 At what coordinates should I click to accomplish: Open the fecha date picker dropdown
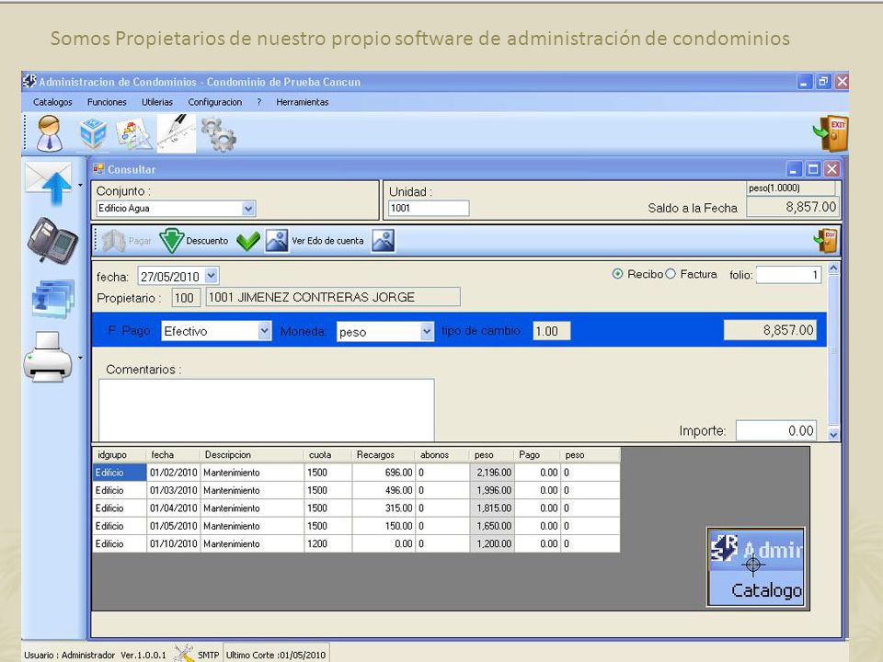211,276
